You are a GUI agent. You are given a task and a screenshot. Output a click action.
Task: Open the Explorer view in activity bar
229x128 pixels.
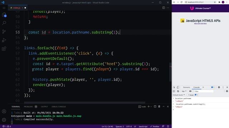4,15
